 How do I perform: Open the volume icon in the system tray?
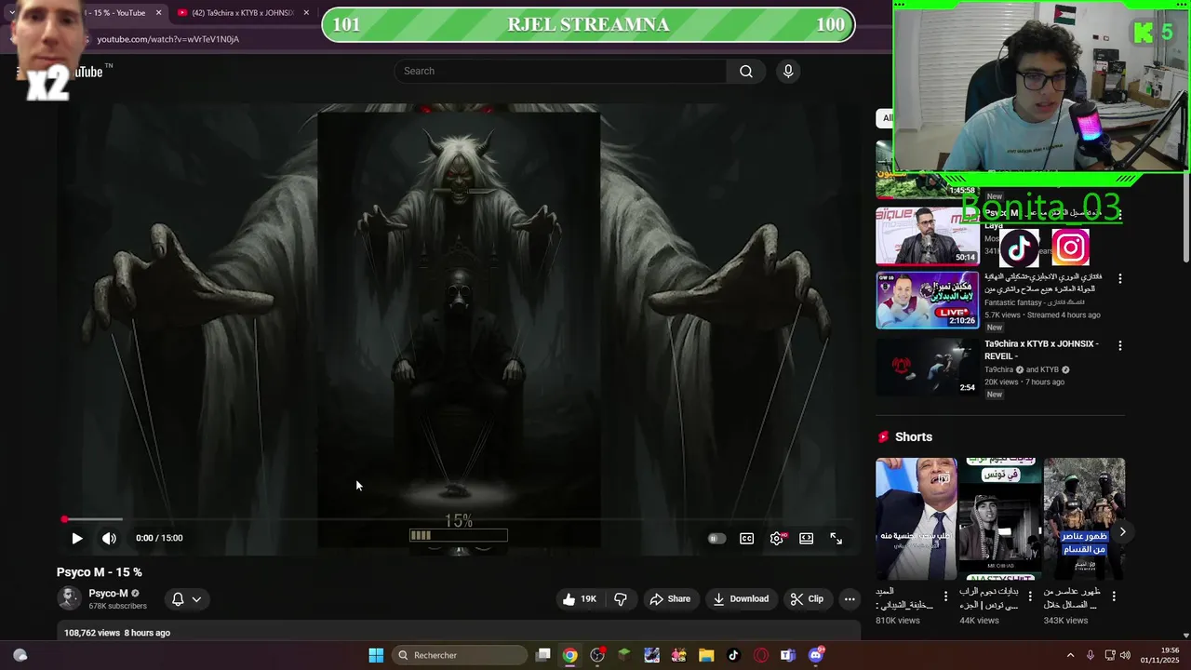[1125, 655]
